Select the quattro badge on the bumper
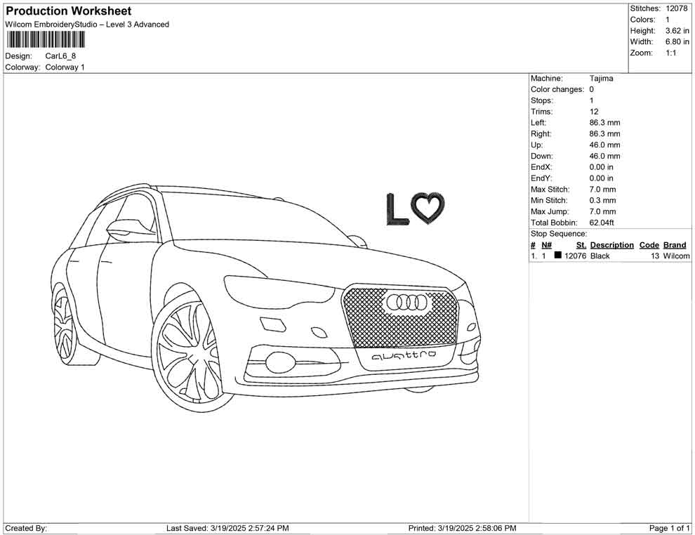The height and width of the screenshot is (535, 695). 404,355
